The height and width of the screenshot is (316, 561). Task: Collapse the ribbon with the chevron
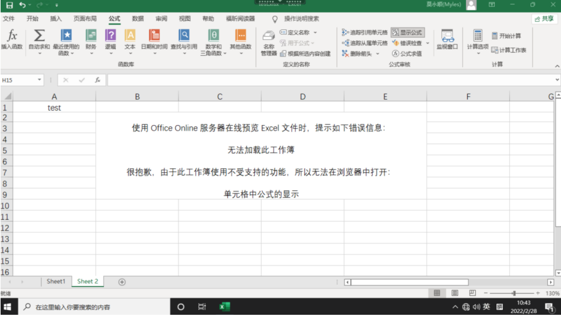[557, 65]
